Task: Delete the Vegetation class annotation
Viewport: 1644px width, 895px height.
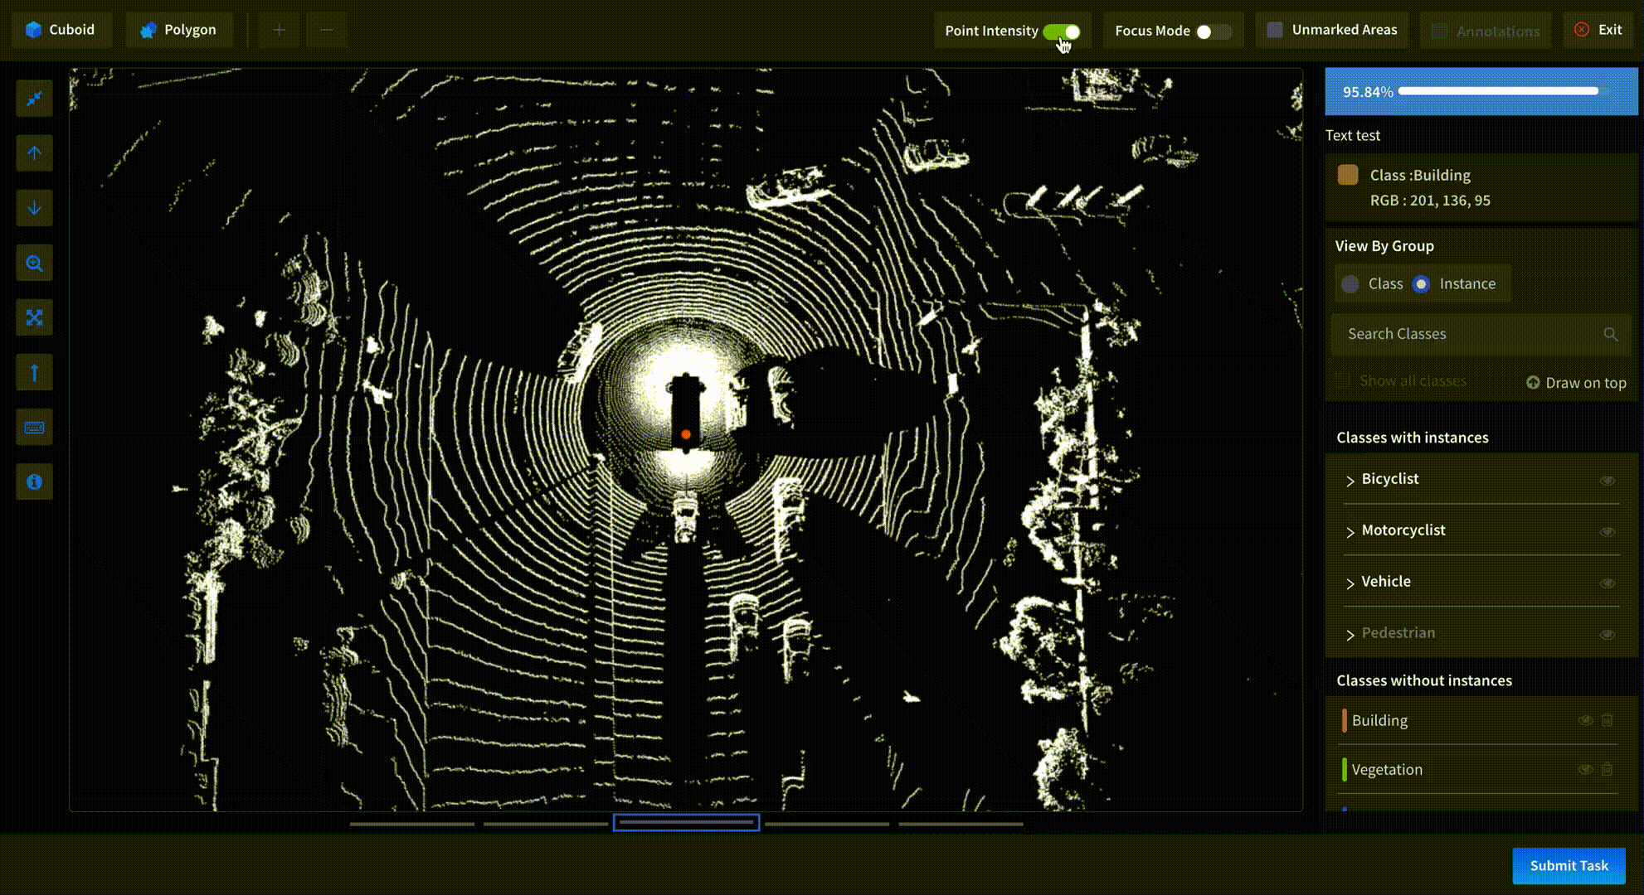Action: (x=1607, y=769)
